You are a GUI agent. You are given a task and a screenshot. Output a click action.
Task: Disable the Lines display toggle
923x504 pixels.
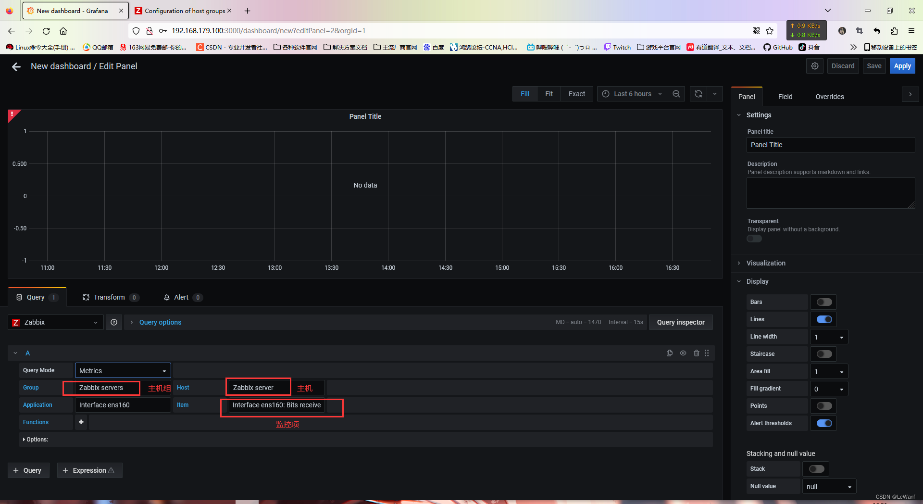(x=824, y=319)
